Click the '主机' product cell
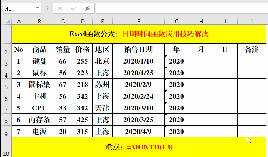268x157 pixels. (x=40, y=96)
